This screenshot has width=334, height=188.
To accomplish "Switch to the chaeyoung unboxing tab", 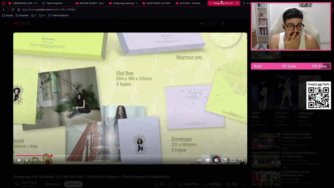I will coord(123,3).
